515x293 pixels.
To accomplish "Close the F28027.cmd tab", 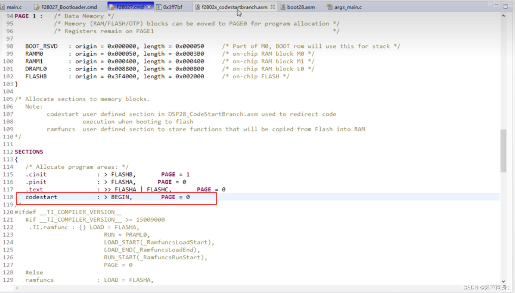I will click(149, 7).
